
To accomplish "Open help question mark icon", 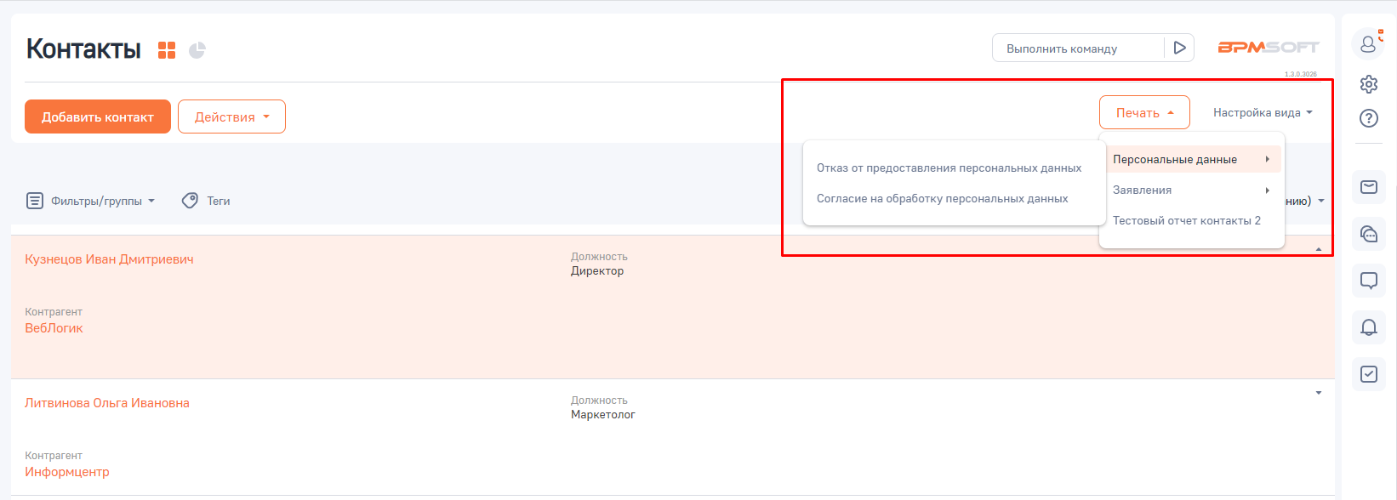I will pos(1368,118).
